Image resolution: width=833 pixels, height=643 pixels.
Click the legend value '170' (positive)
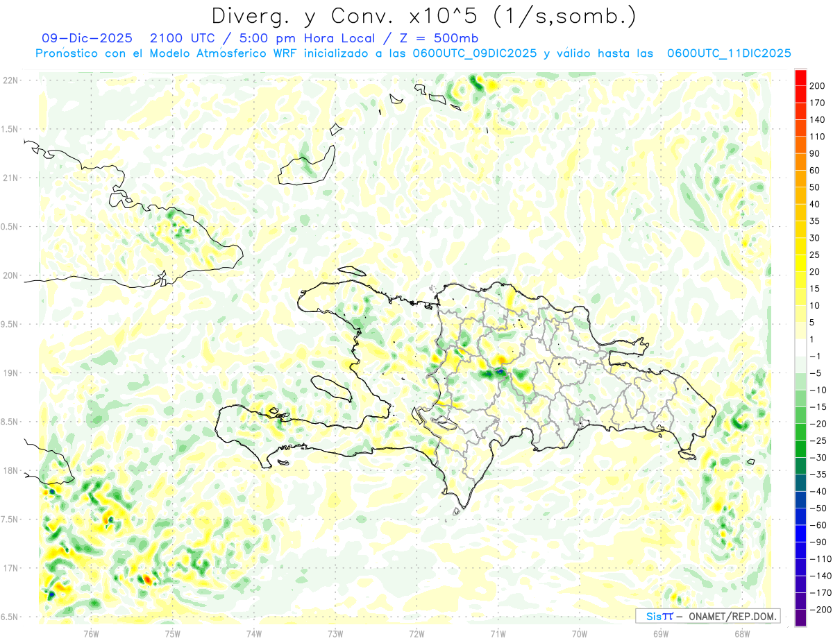(x=818, y=103)
